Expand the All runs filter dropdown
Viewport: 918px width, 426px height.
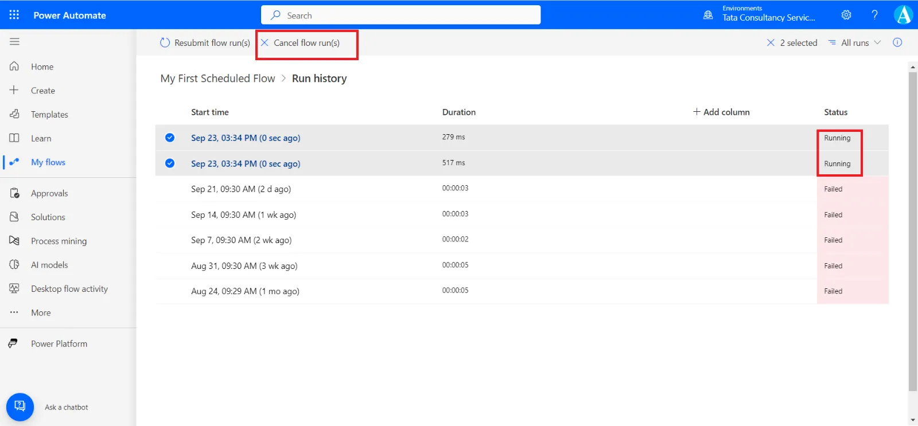tap(854, 42)
